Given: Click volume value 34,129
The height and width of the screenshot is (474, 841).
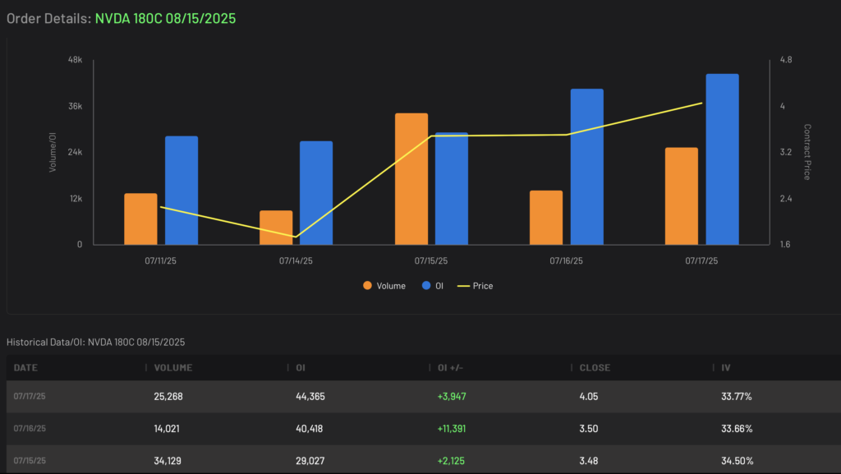Looking at the screenshot, I should 168,461.
